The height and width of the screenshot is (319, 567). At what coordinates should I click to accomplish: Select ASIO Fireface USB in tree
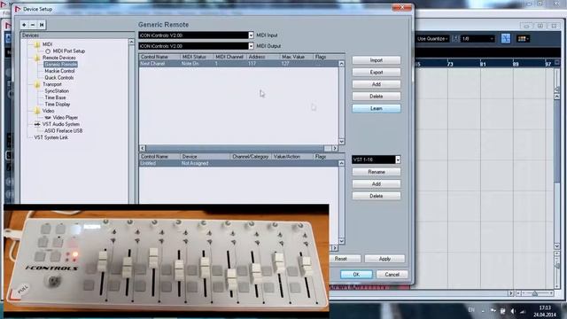tap(64, 130)
